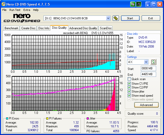Open the 4X scan speed dropdown
164x135 pixels.
click(x=146, y=62)
